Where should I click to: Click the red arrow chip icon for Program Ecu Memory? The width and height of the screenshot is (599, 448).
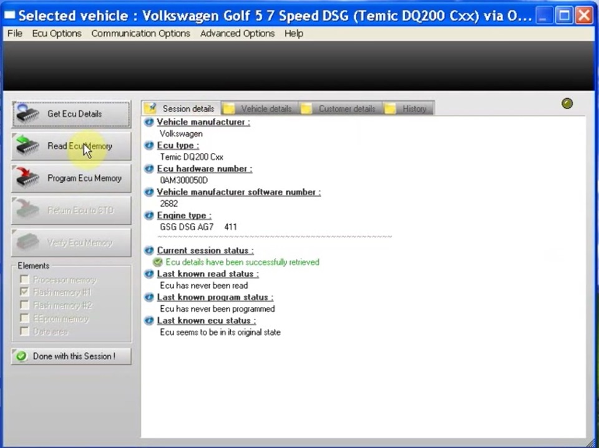(x=27, y=178)
